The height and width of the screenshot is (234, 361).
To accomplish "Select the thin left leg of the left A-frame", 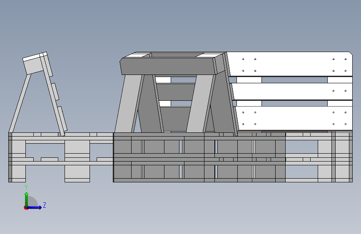I will [x=20, y=103].
